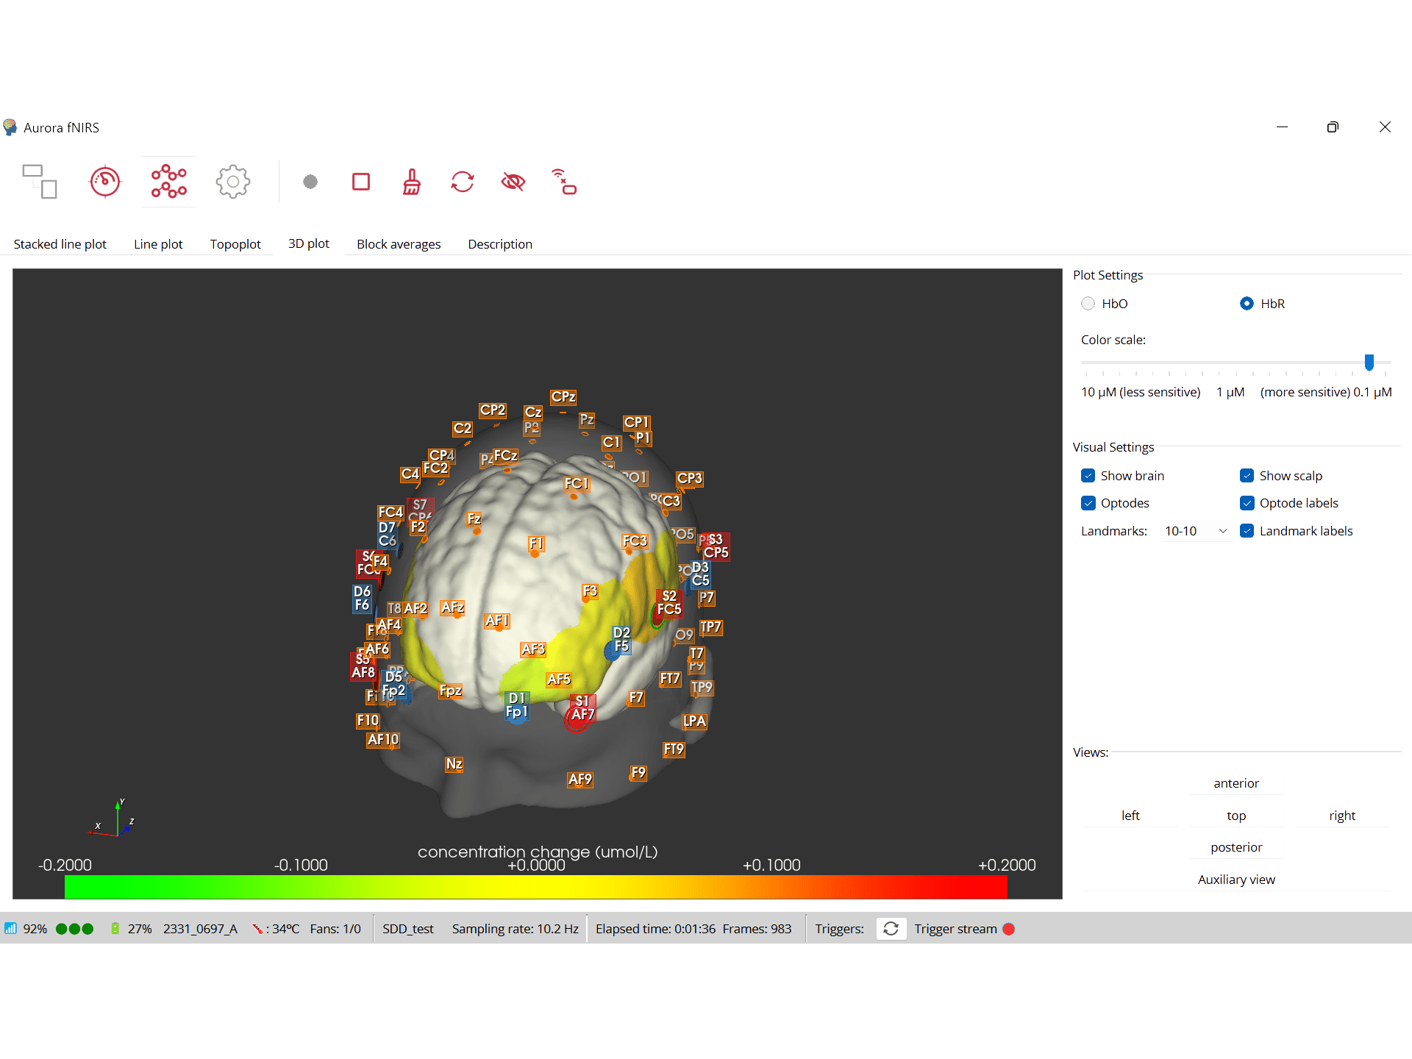Open the device configuration icon

coord(40,182)
